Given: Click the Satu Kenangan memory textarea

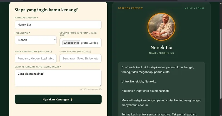Looking at the screenshot, I should tap(58, 78).
